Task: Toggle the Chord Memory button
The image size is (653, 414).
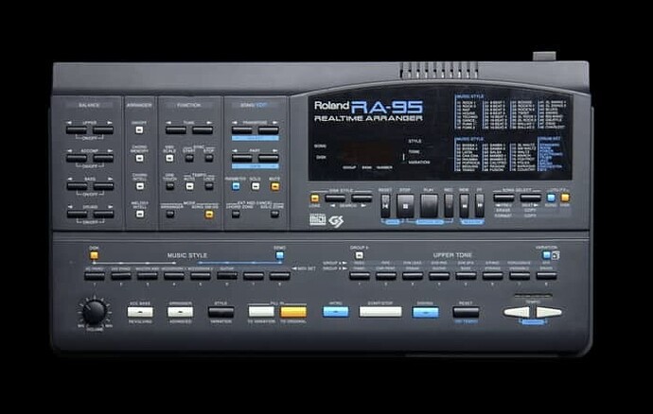Action: 138,157
